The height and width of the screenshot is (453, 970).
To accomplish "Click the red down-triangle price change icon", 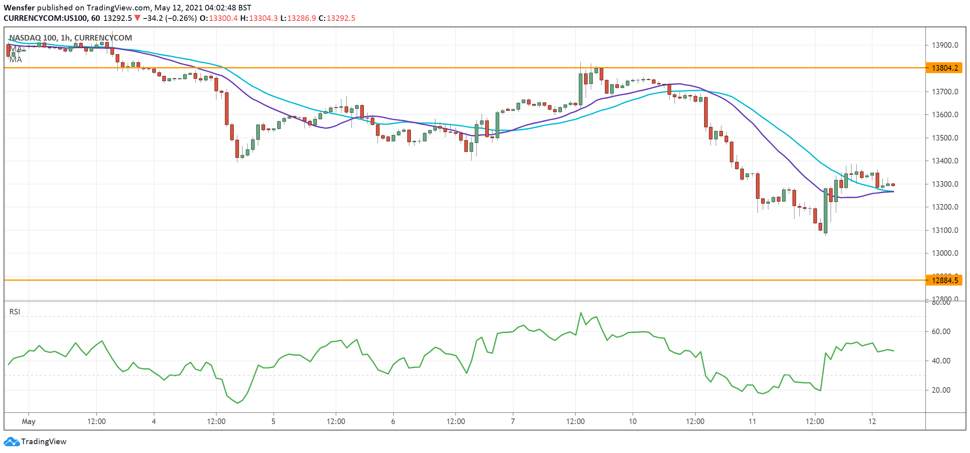I will [x=137, y=18].
